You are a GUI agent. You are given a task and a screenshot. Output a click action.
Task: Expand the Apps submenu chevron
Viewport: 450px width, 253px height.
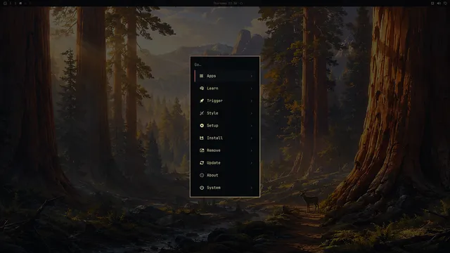252,76
